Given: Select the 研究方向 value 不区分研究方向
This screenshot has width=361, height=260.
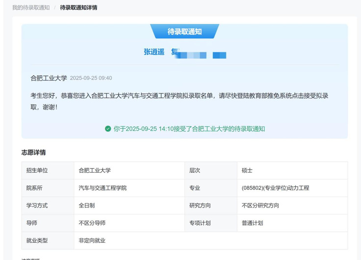Looking at the screenshot, I should coord(260,205).
